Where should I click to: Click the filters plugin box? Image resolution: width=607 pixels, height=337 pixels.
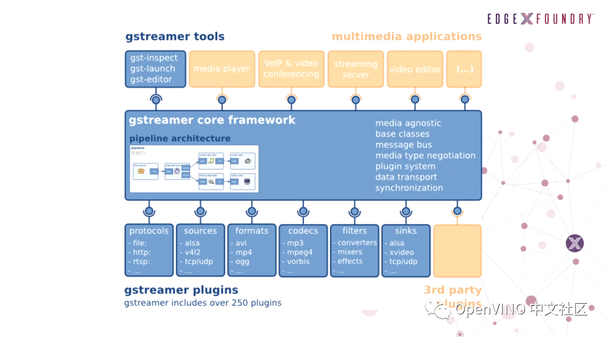pos(355,250)
